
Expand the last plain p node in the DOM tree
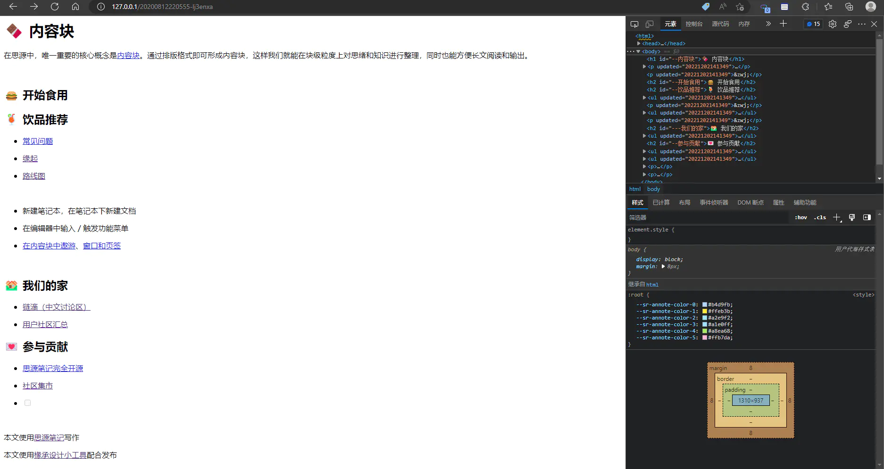pos(644,174)
